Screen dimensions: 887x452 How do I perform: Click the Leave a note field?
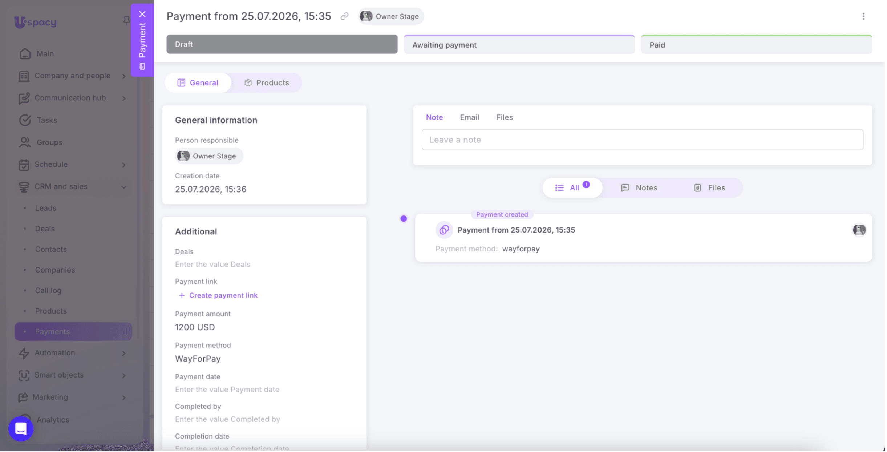643,140
